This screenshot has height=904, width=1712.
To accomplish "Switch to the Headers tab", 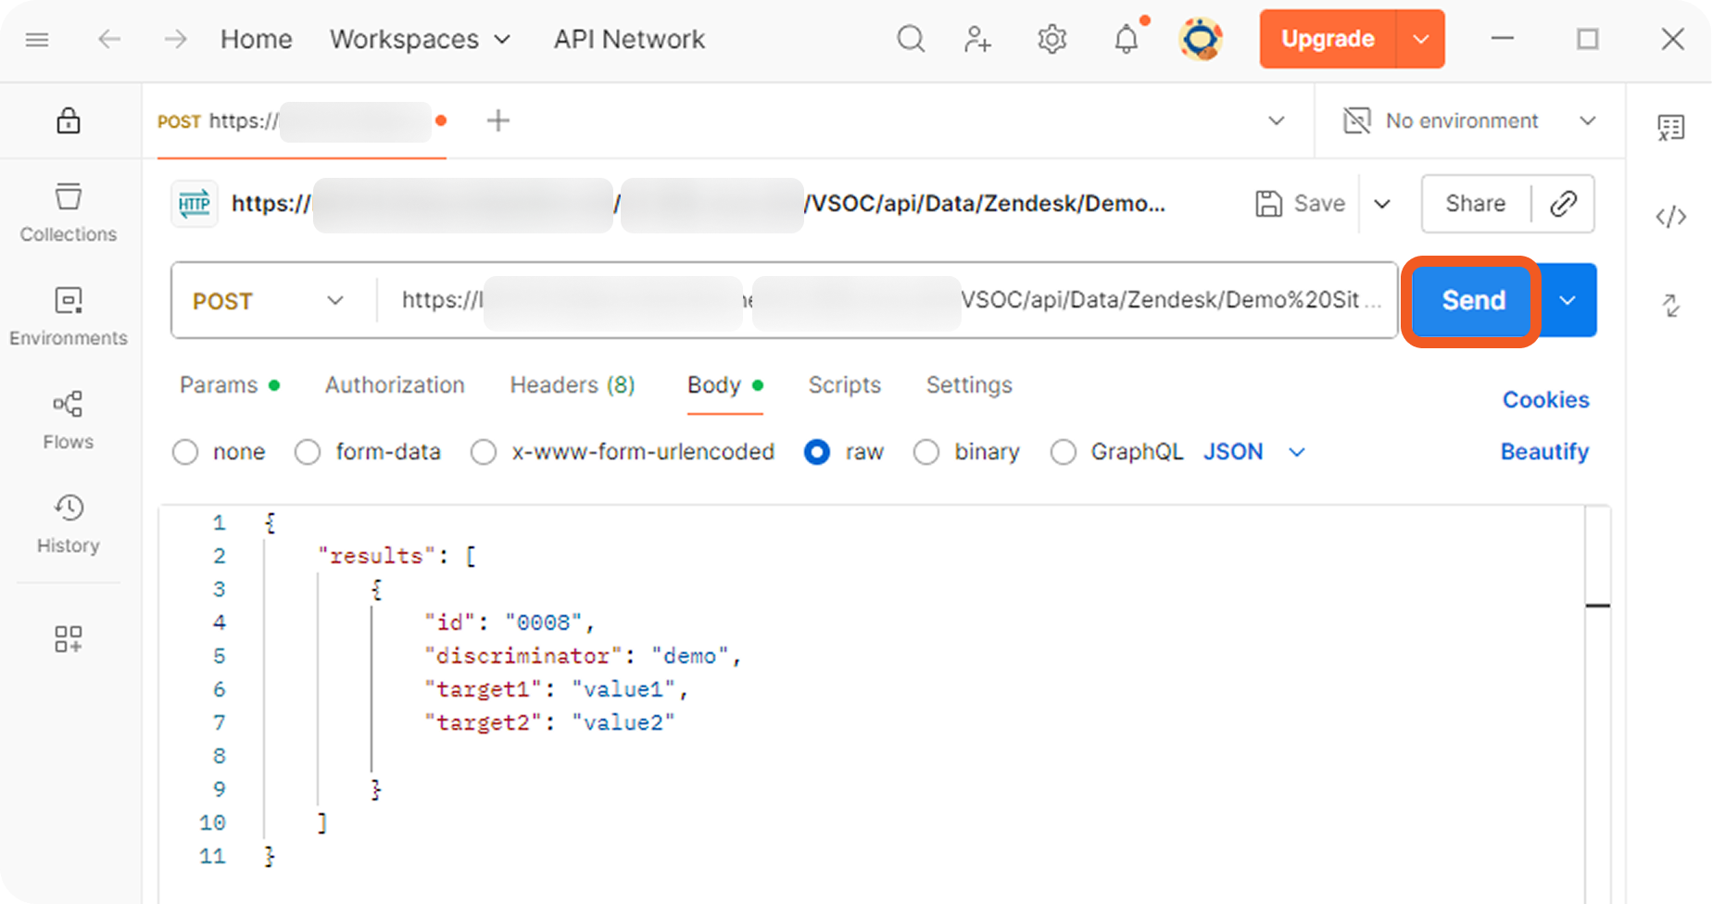I will coord(572,385).
